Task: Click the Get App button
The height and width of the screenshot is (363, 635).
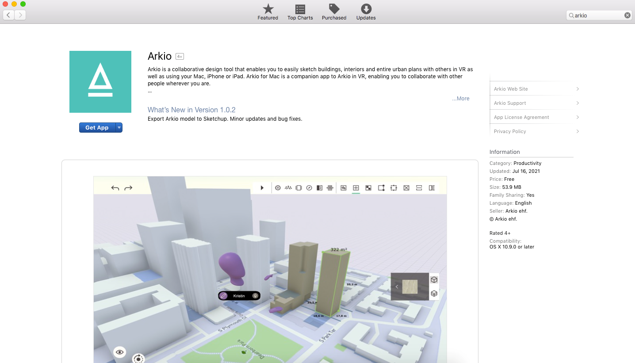Action: pyautogui.click(x=97, y=127)
